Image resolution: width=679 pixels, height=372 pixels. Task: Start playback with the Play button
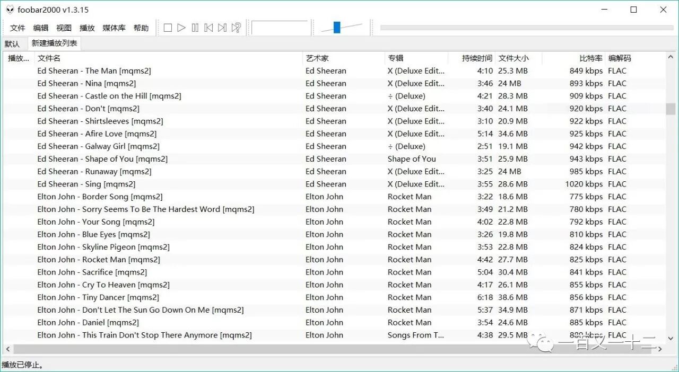click(x=181, y=28)
